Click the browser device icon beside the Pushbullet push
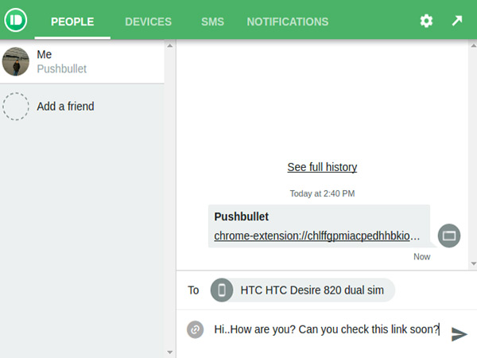This screenshot has width=477, height=358. point(449,235)
